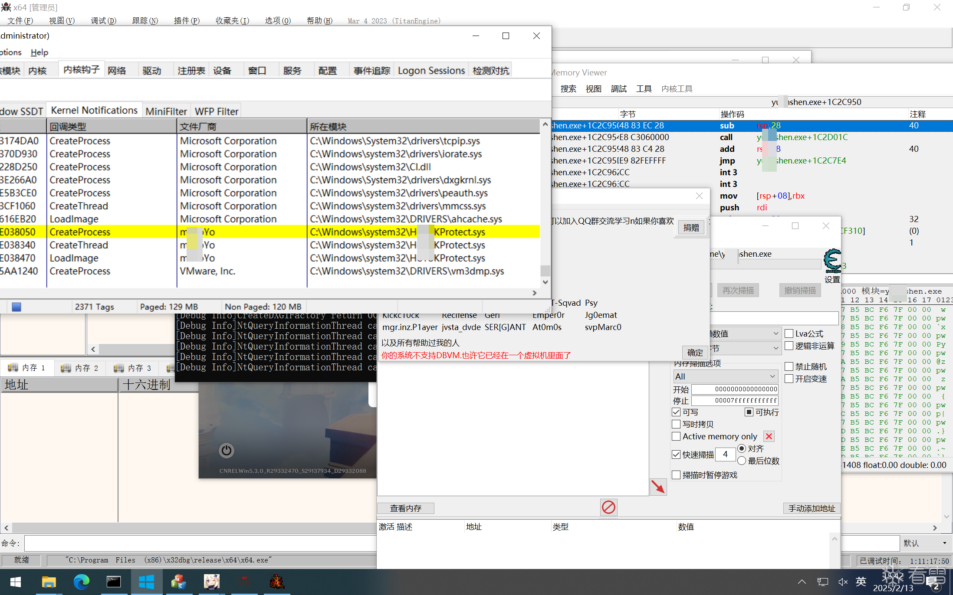
Task: Open value type 节 dropdown
Action: [x=745, y=348]
